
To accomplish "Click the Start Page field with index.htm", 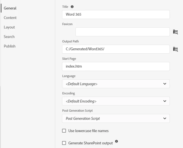I will click(x=116, y=66).
